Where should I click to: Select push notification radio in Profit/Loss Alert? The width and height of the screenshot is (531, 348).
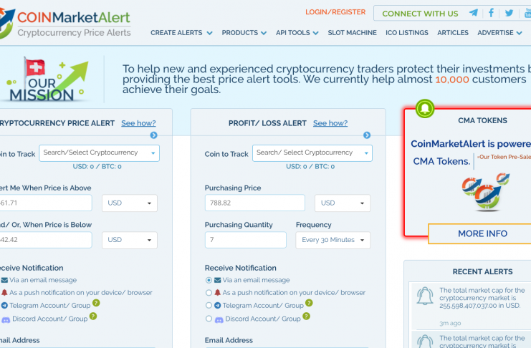pos(209,292)
